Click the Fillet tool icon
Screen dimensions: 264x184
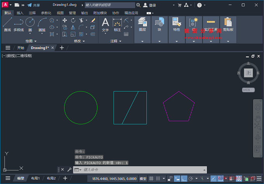coord(81,27)
